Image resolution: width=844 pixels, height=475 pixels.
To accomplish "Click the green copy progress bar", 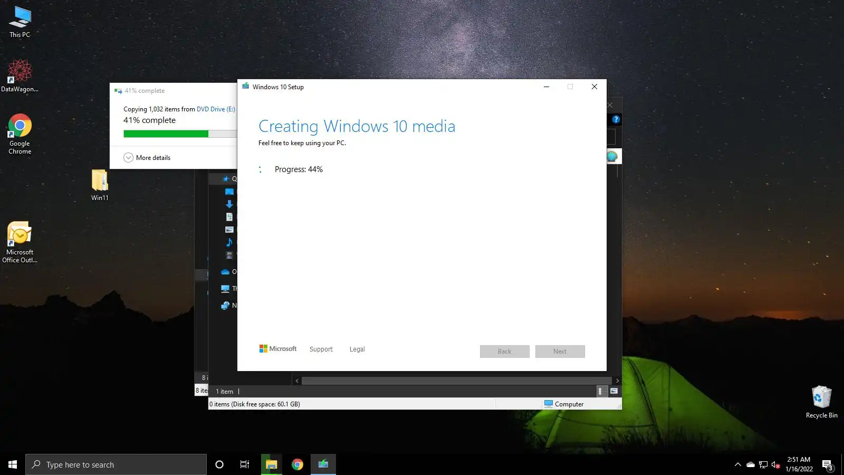I will tap(180, 134).
